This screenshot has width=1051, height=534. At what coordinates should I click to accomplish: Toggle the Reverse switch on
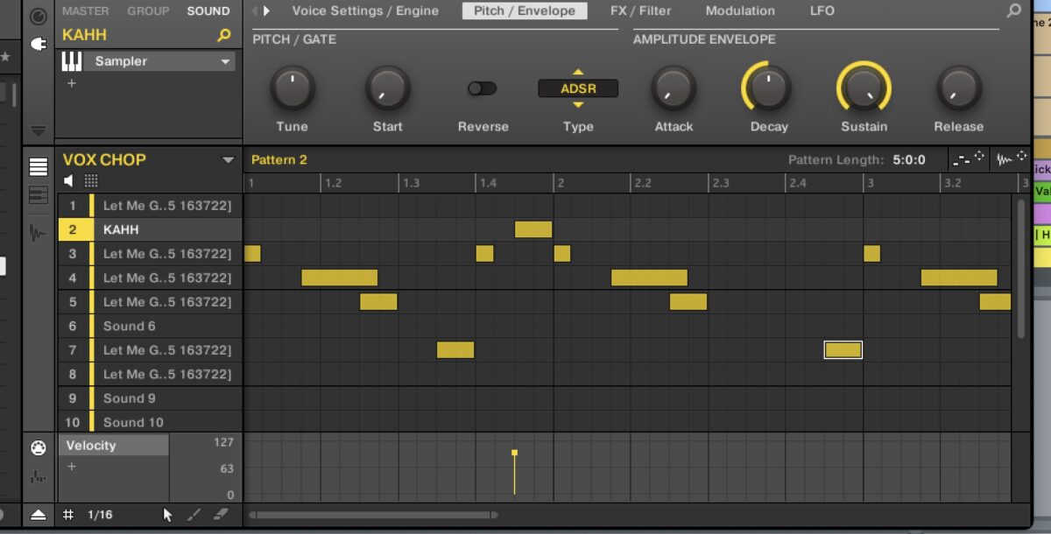point(482,88)
